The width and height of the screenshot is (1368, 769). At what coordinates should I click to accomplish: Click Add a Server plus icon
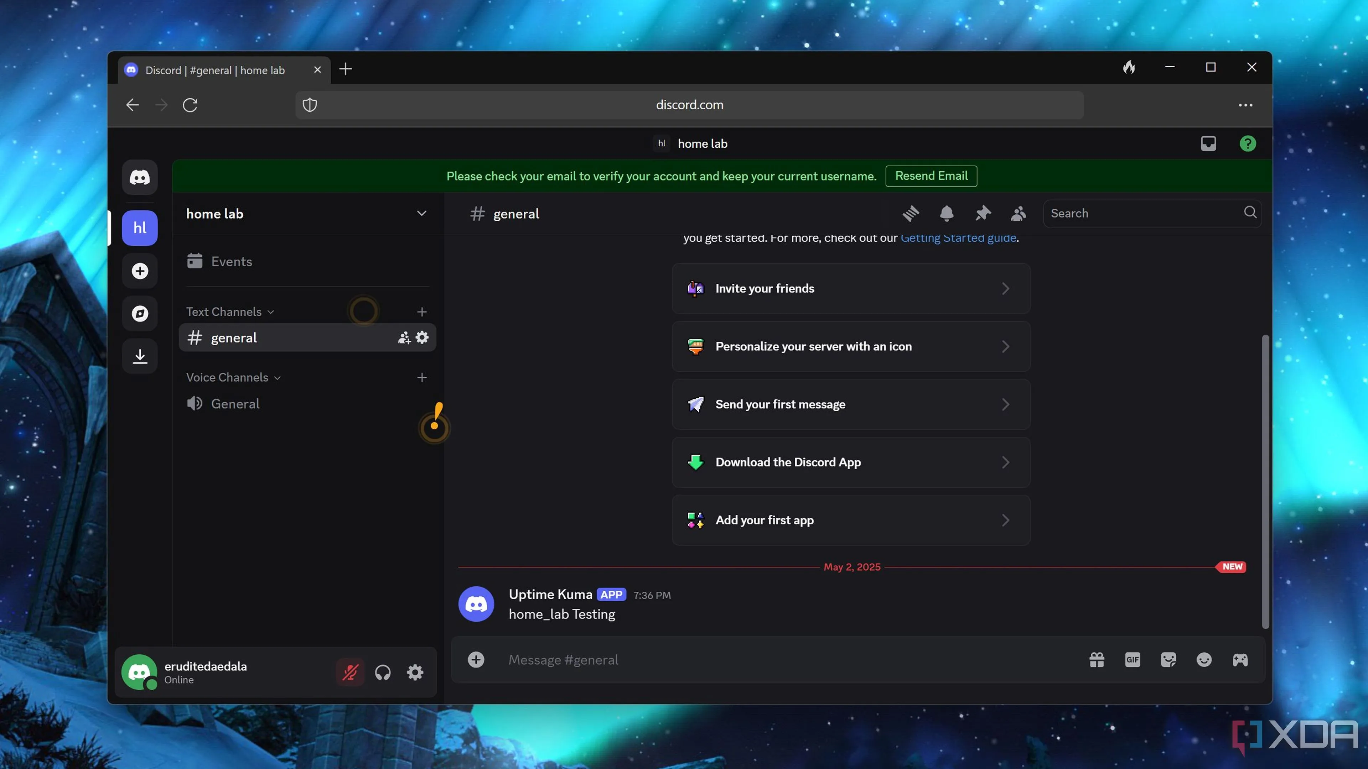(x=140, y=271)
